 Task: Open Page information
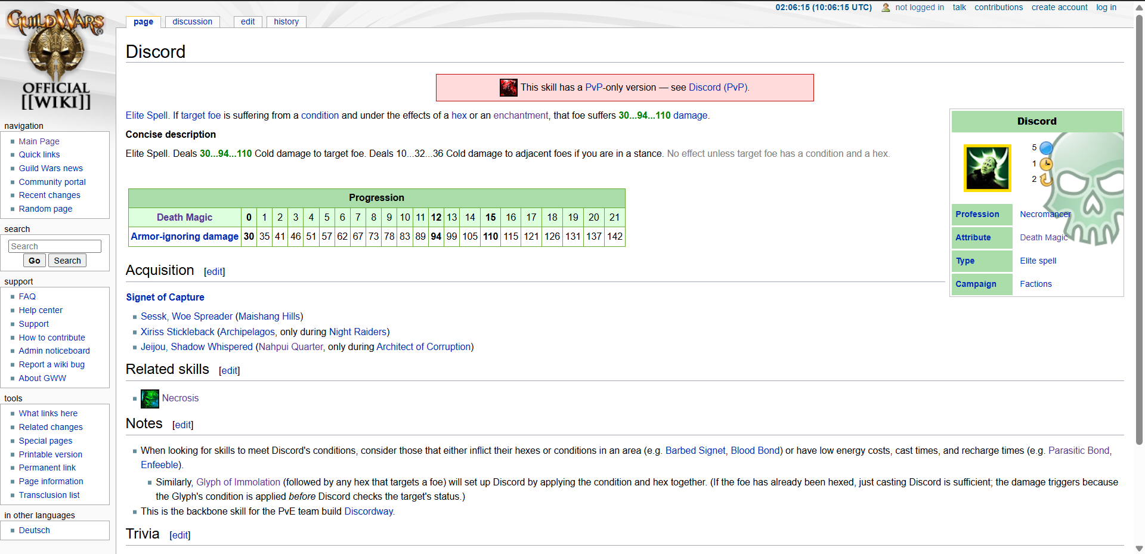coord(51,481)
